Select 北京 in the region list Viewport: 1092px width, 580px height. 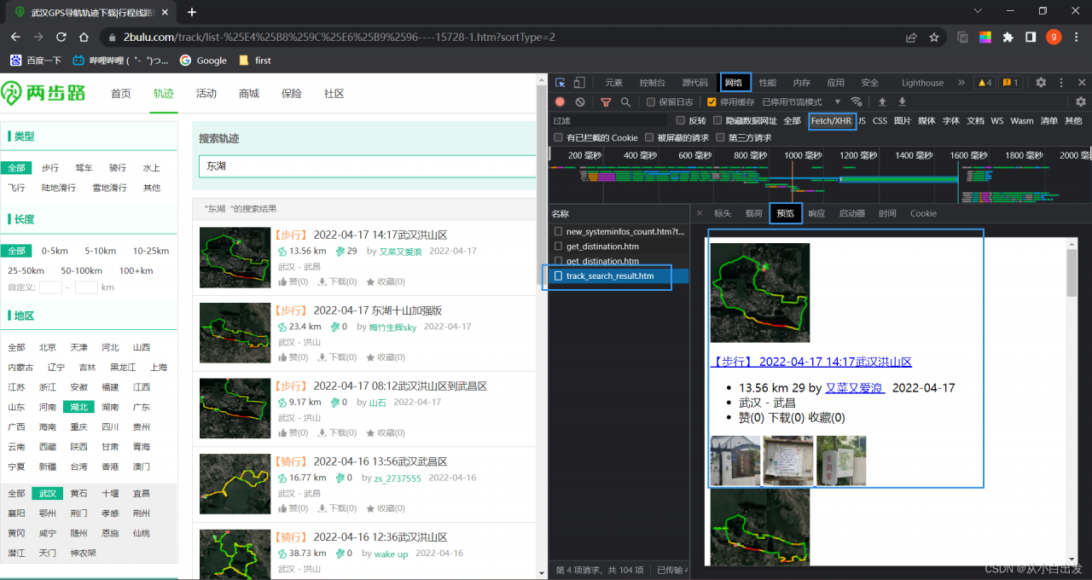(47, 347)
